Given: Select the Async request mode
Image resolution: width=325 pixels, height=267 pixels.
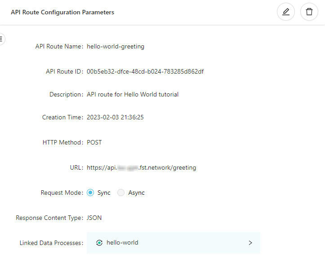Looking at the screenshot, I should tap(121, 193).
